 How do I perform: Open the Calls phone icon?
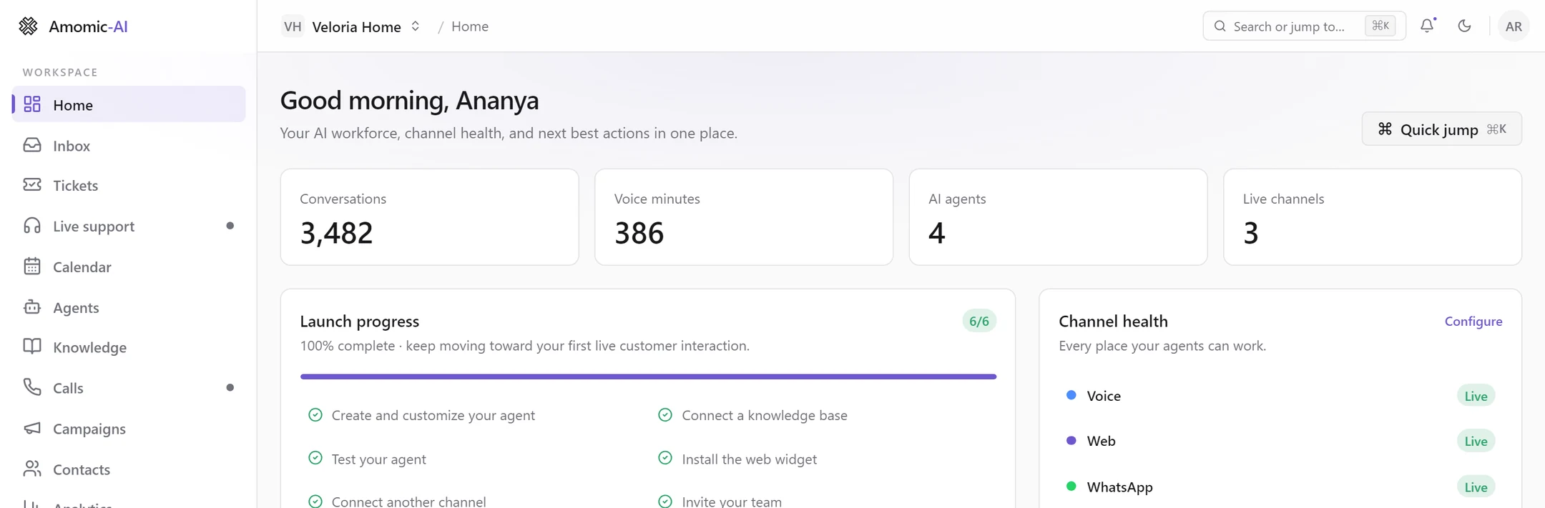point(32,387)
